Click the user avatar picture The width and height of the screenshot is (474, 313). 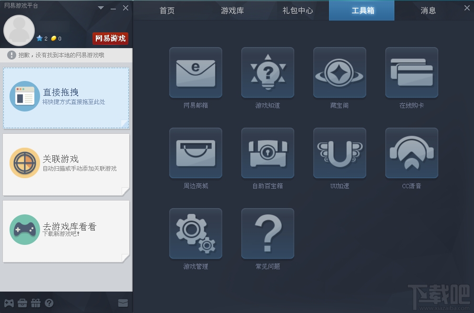19,30
